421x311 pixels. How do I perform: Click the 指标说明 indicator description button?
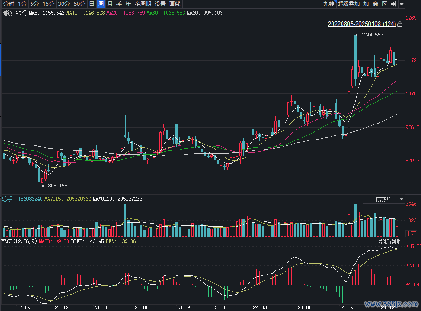pyautogui.click(x=389, y=242)
